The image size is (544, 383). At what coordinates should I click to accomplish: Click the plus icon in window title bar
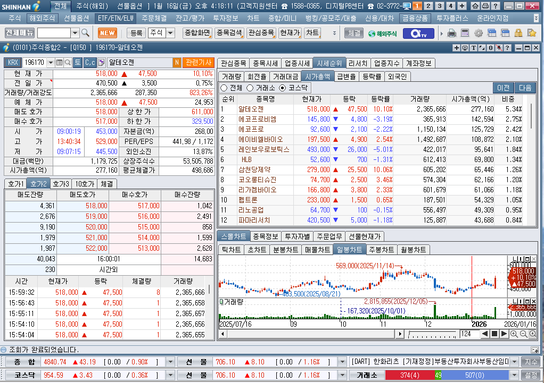[457, 48]
